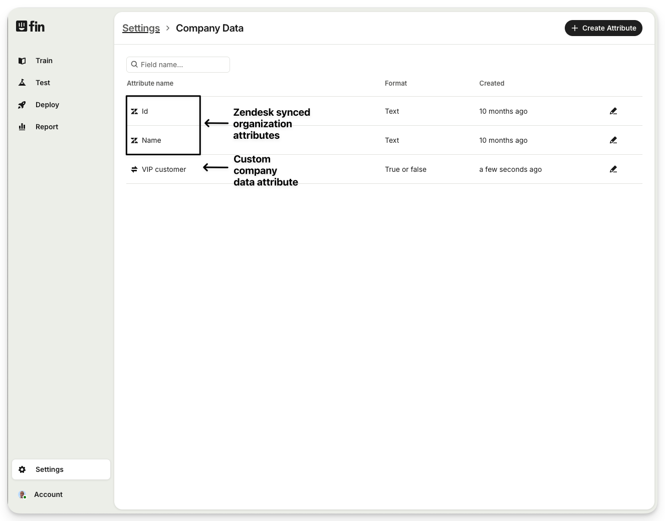This screenshot has width=665, height=521.
Task: Navigate back via Settings breadcrumb link
Action: [x=141, y=28]
